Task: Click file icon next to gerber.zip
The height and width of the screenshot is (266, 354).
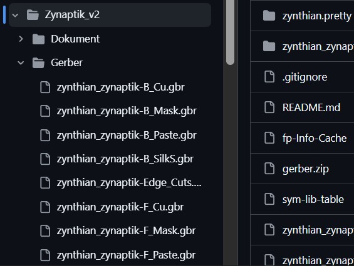Action: pos(269,169)
